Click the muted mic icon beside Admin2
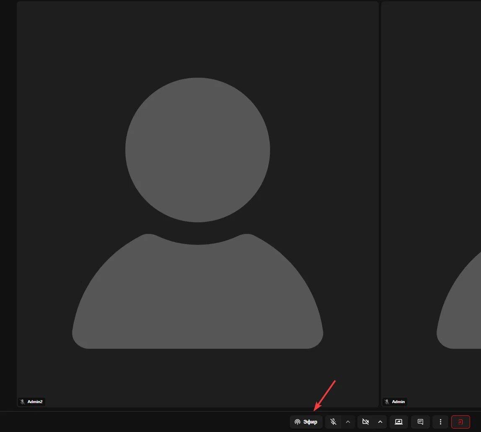 point(22,402)
